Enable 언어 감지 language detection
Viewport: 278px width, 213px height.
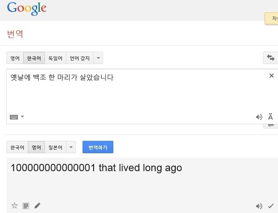tap(80, 58)
